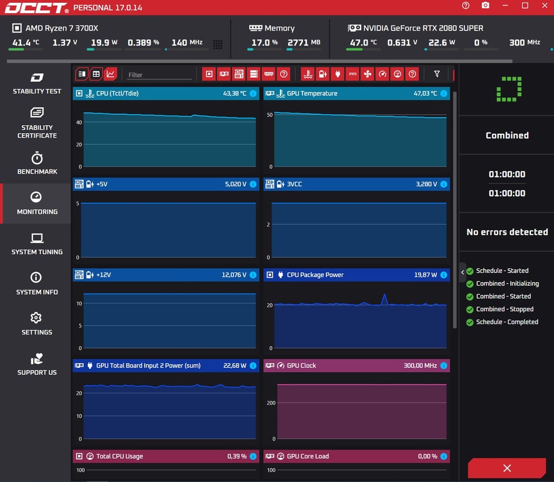This screenshot has height=482, width=554.
Task: Click the 'No errors detected' status text
Action: [507, 232]
